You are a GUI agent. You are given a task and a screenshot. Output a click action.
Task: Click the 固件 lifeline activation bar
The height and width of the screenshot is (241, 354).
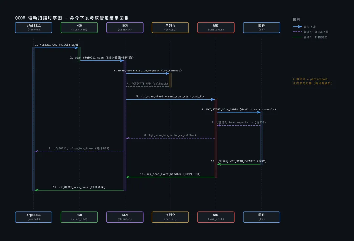click(x=262, y=138)
